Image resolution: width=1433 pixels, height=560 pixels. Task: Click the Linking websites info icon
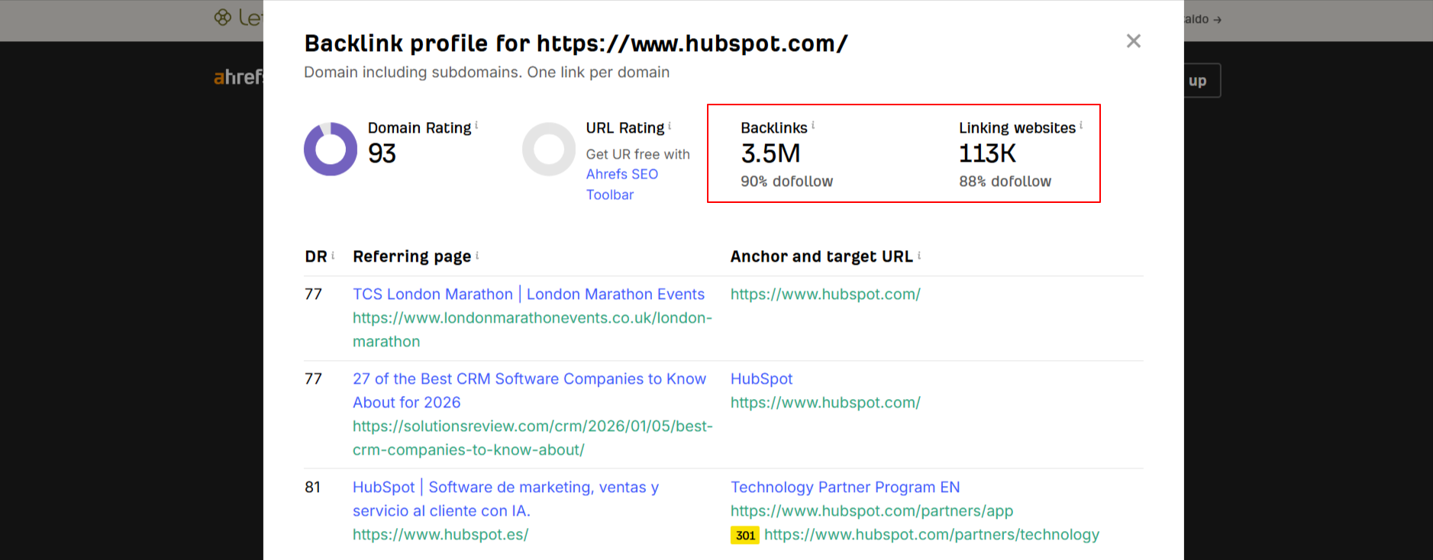(1081, 125)
